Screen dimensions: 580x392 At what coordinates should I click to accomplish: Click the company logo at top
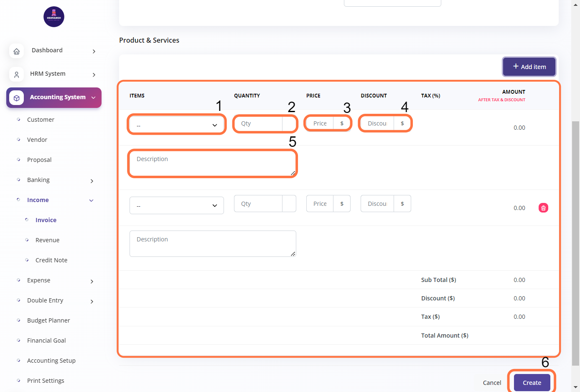54,17
